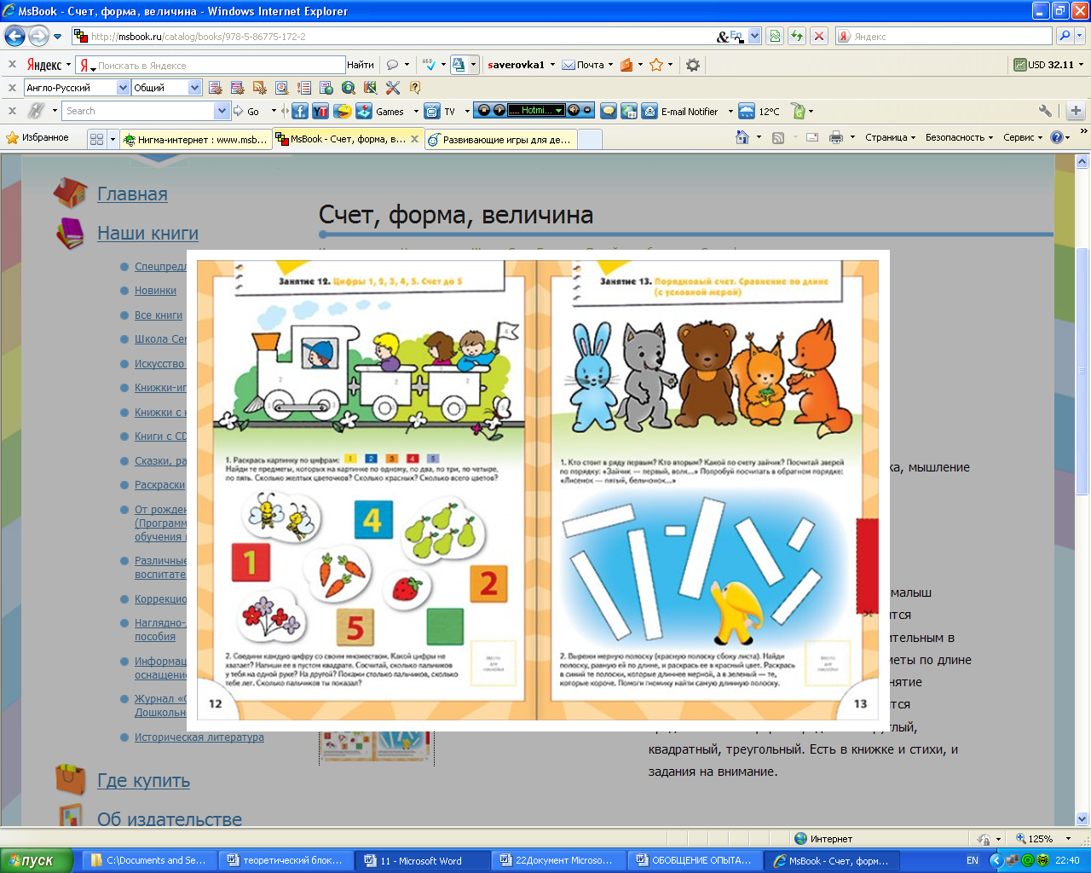Click the green Refresh page button

click(x=797, y=36)
